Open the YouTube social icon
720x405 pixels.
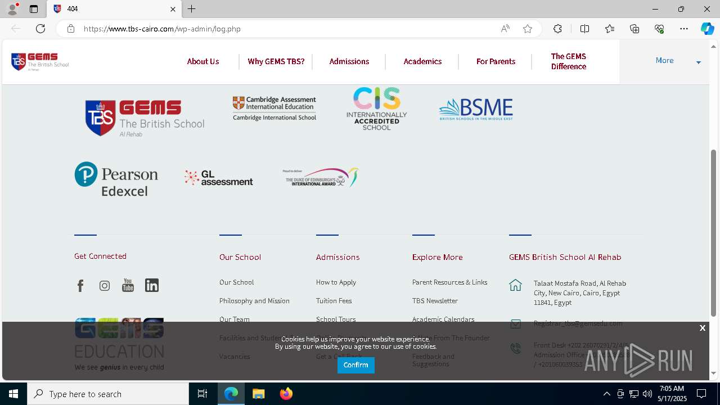point(128,285)
